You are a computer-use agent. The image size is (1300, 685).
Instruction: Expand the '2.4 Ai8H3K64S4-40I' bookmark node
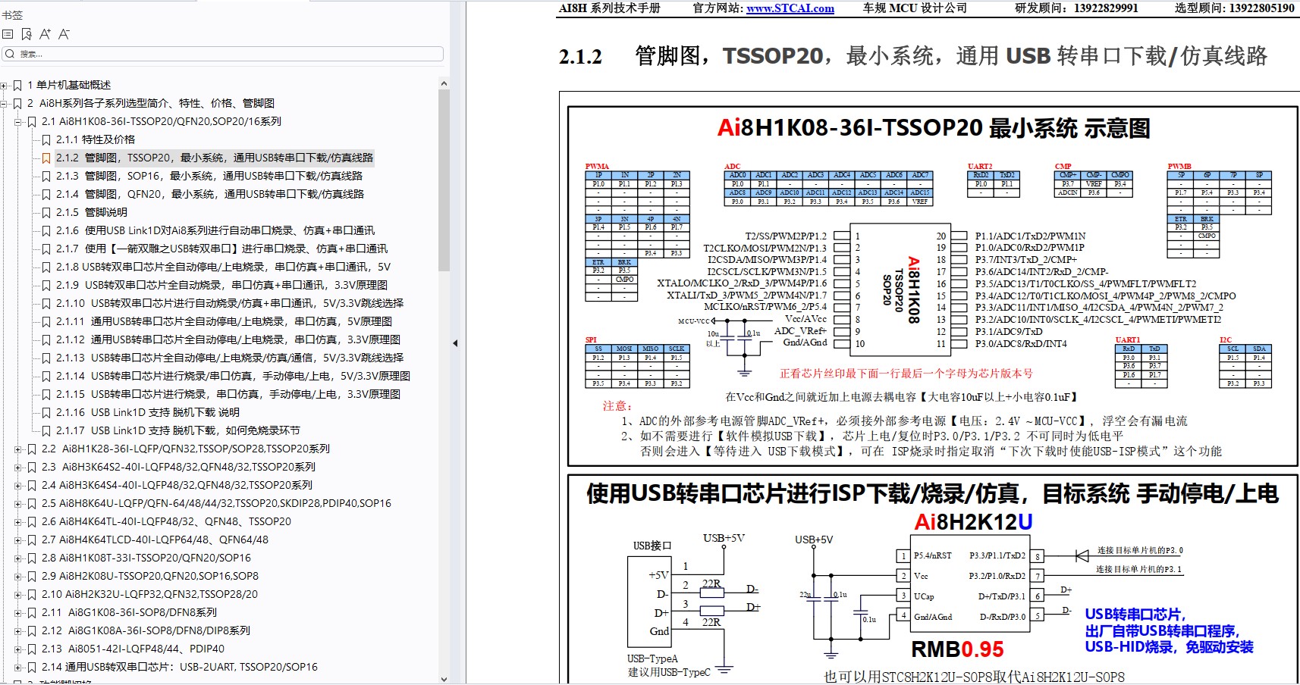(18, 486)
